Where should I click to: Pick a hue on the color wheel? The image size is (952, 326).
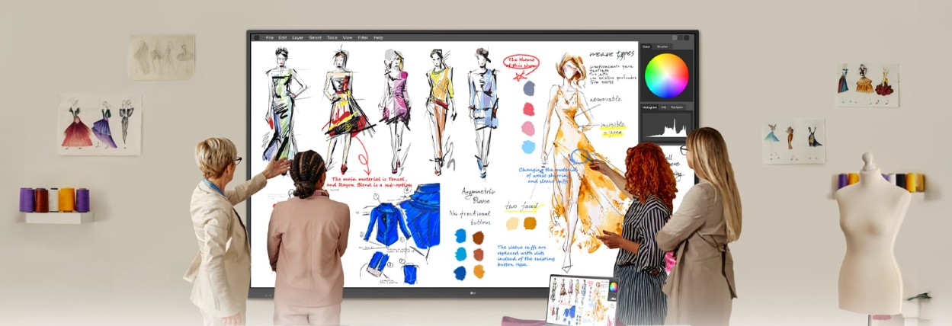point(667,75)
